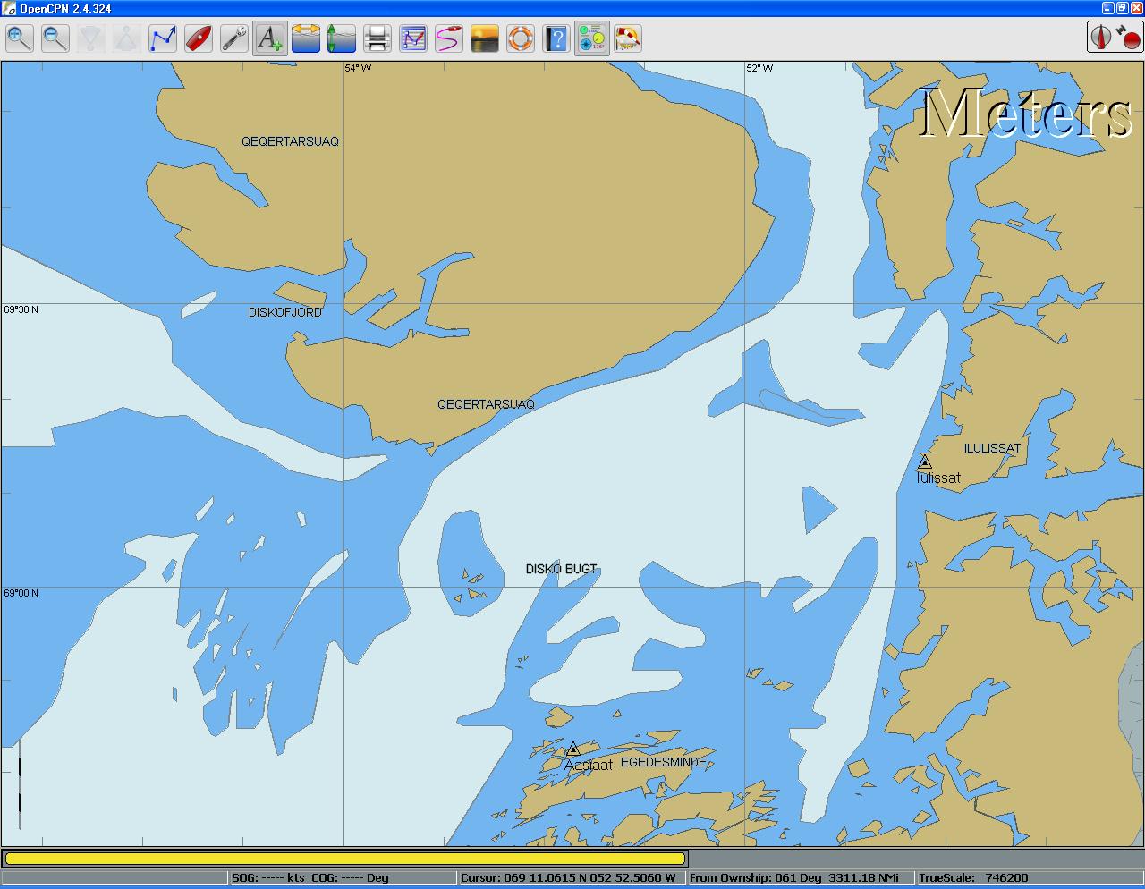Viewport: 1145px width, 889px height.
Task: Toggle auto-follow with the red boat icon
Action: (199, 38)
